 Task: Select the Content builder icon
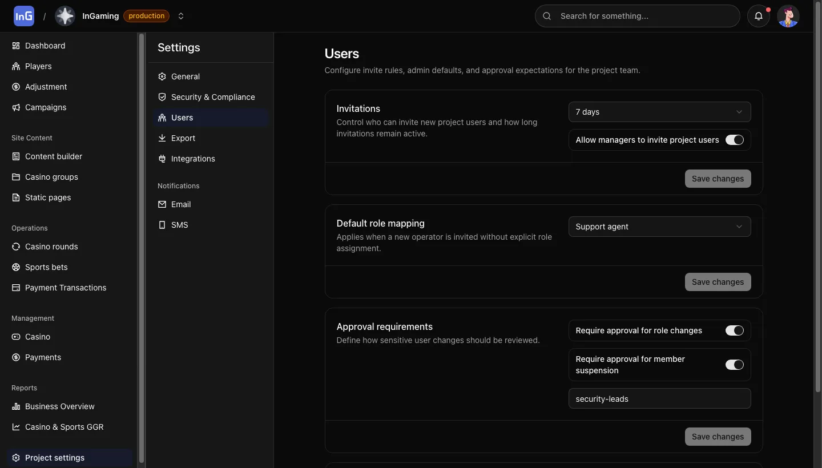(x=15, y=156)
